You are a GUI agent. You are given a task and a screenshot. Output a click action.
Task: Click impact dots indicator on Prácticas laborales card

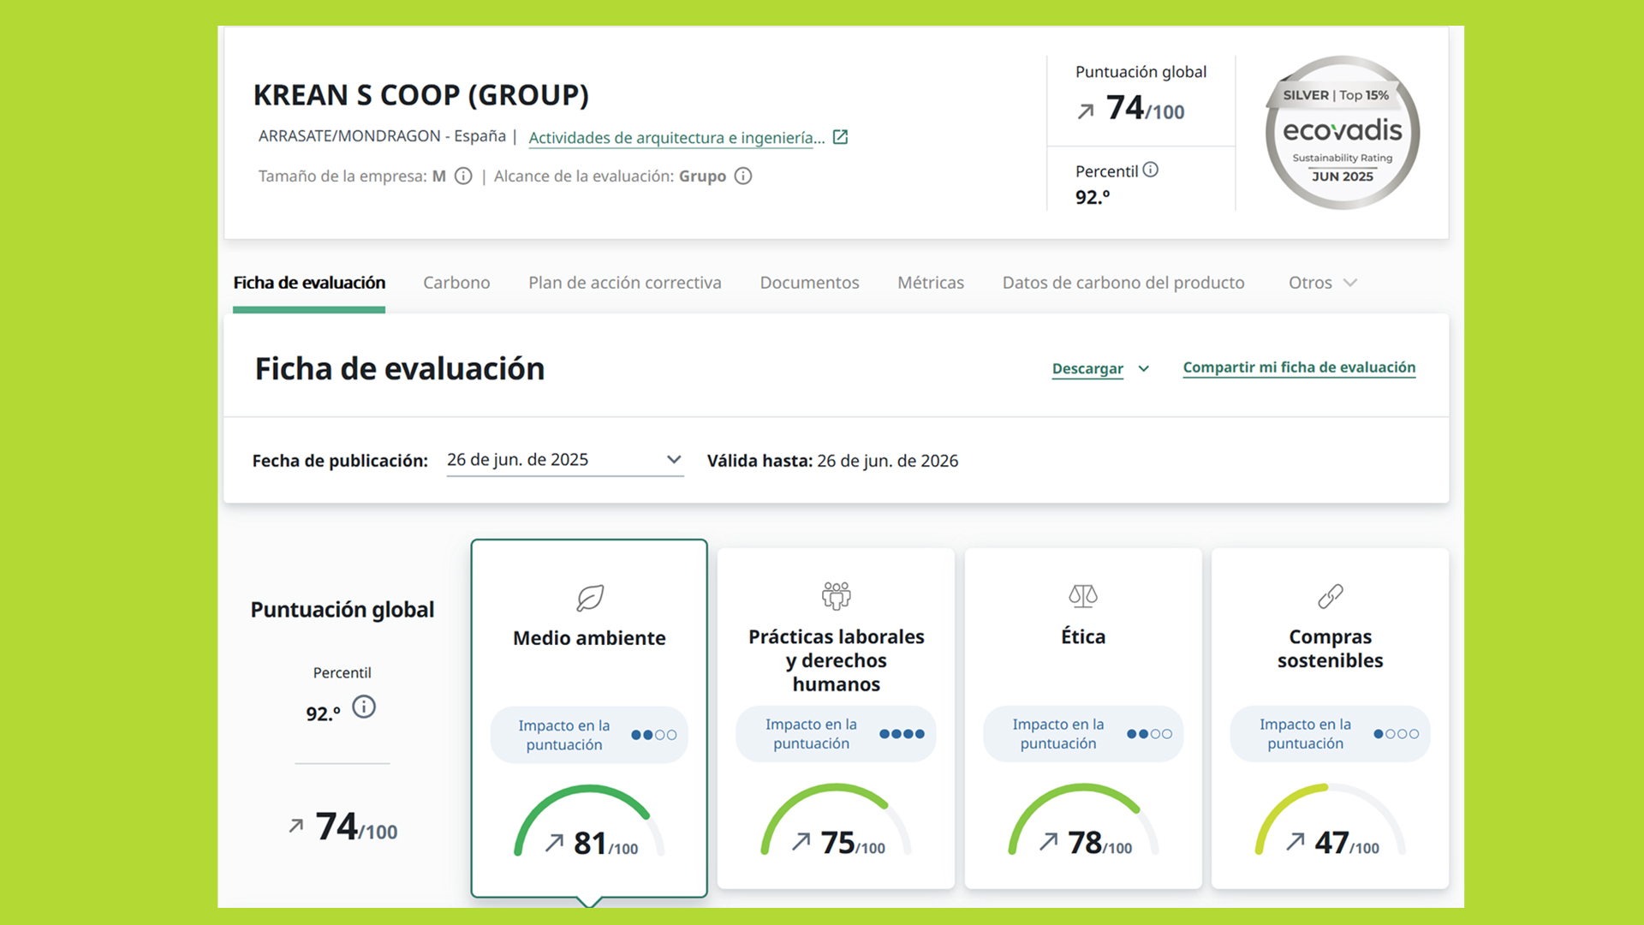click(x=902, y=734)
